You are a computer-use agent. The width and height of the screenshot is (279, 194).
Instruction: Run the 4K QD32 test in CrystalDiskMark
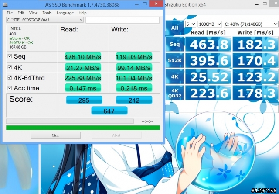point(174,93)
